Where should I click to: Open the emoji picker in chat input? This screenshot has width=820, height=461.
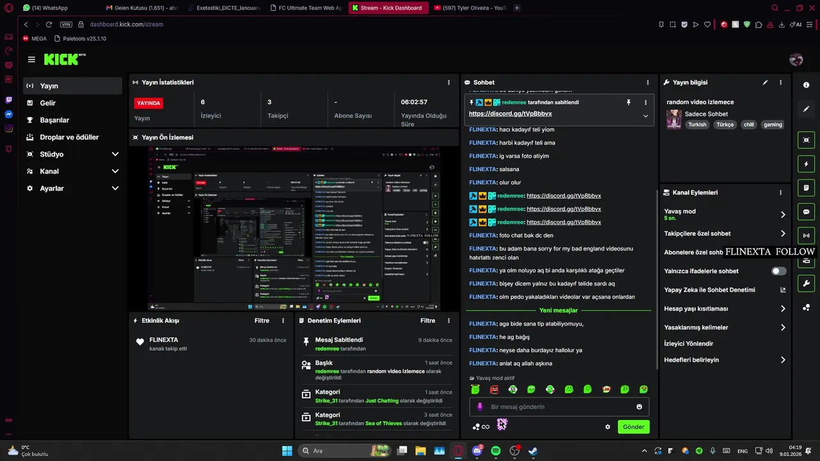coord(639,407)
